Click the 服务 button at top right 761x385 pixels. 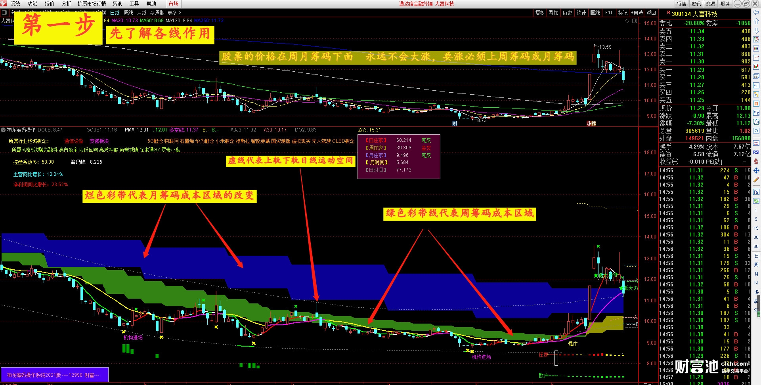click(x=725, y=4)
